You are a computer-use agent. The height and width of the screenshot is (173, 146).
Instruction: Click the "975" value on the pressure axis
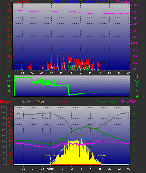pyautogui.click(x=134, y=69)
